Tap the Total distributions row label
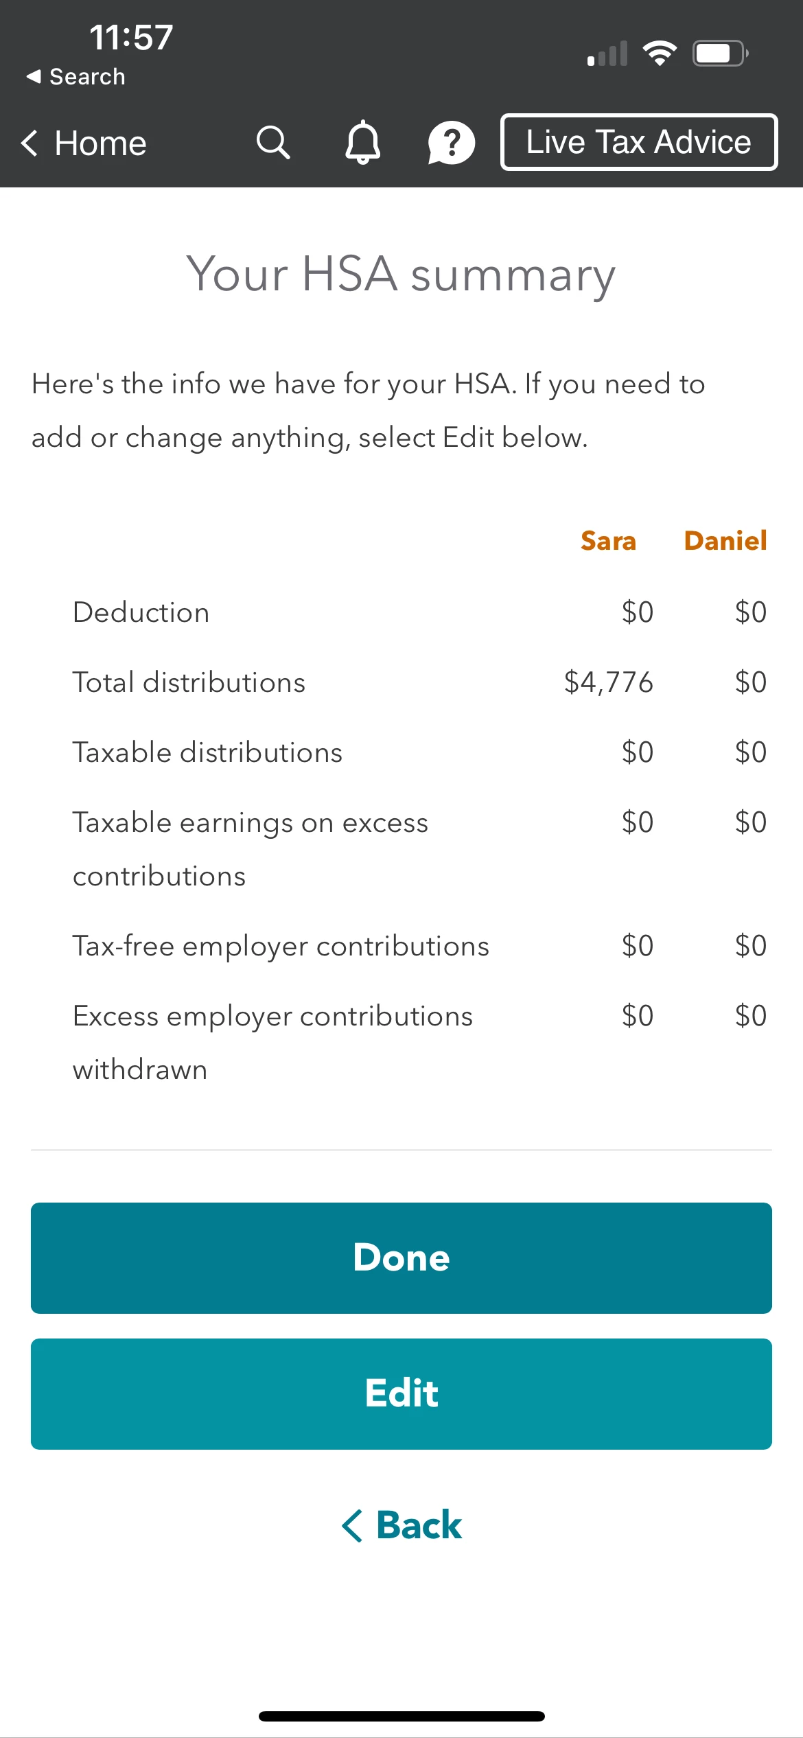 [189, 682]
